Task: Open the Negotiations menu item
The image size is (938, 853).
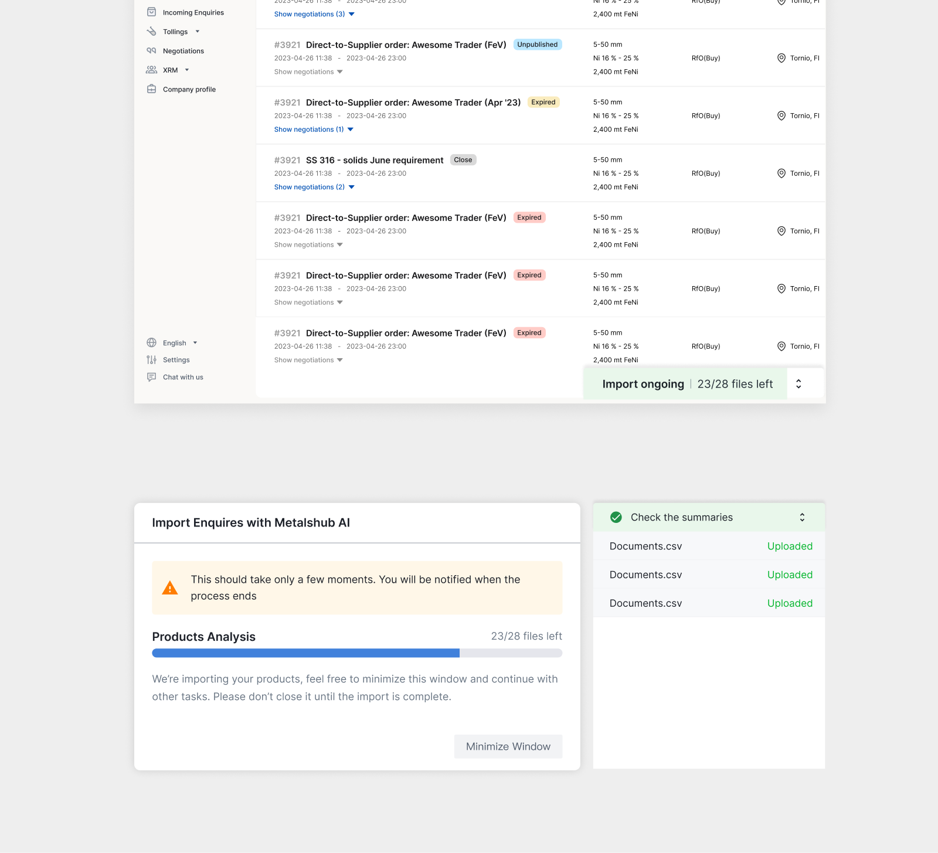Action: point(183,51)
